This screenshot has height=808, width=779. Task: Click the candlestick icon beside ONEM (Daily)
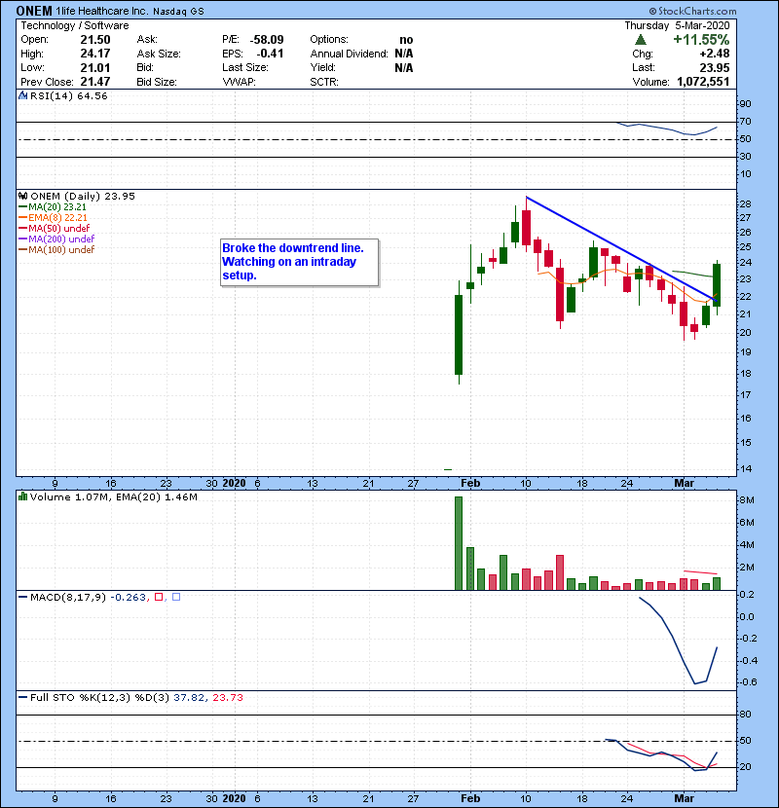tap(22, 196)
